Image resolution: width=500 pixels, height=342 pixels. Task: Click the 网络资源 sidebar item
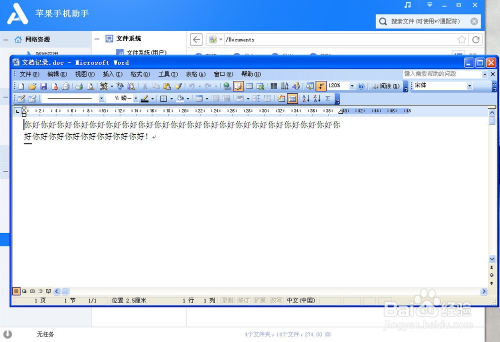37,39
